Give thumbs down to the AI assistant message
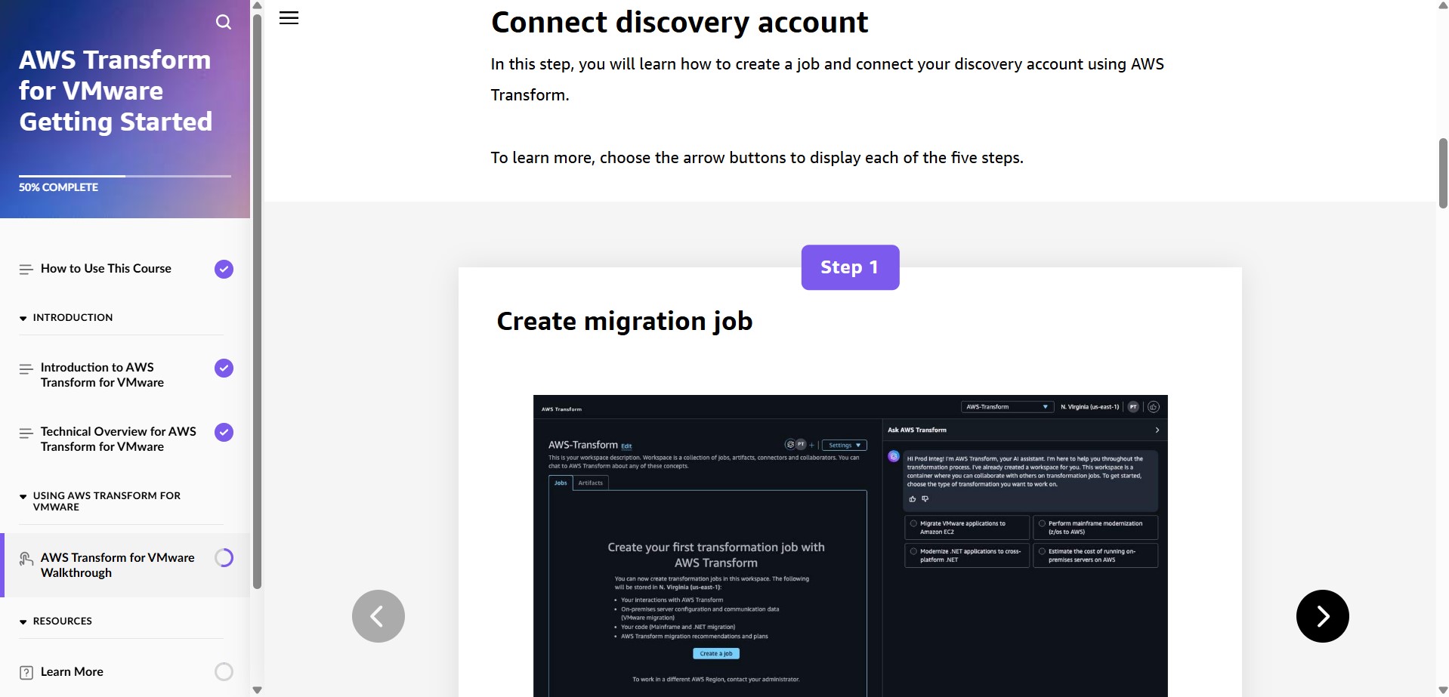 click(x=925, y=499)
